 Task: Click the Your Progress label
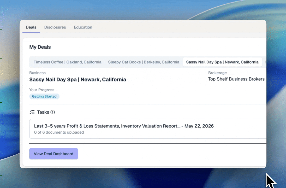click(x=42, y=90)
